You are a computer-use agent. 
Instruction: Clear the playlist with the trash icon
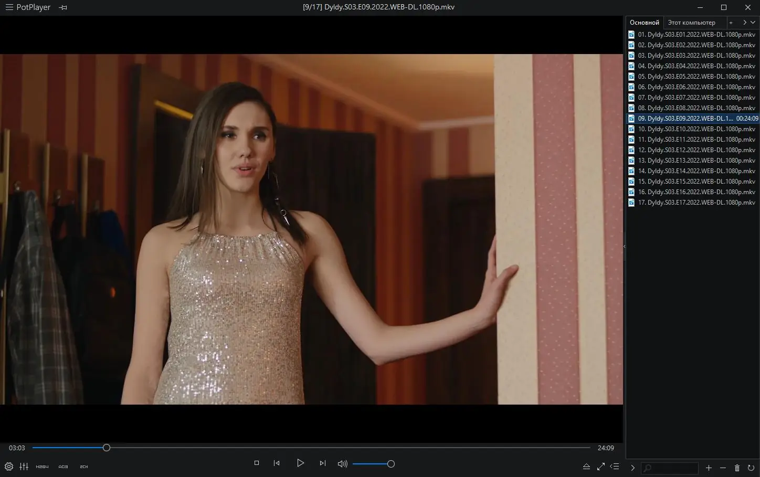[x=737, y=468]
